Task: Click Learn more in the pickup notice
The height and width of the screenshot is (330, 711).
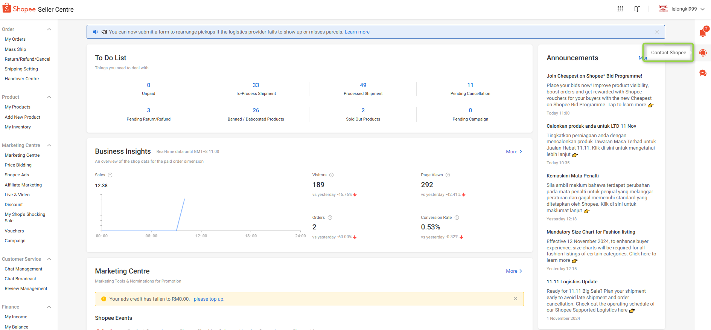Action: (x=357, y=32)
